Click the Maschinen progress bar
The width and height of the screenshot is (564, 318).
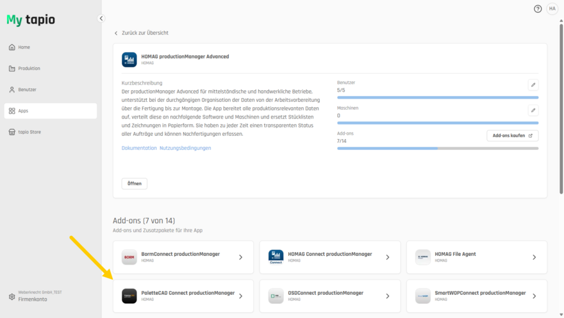438,123
